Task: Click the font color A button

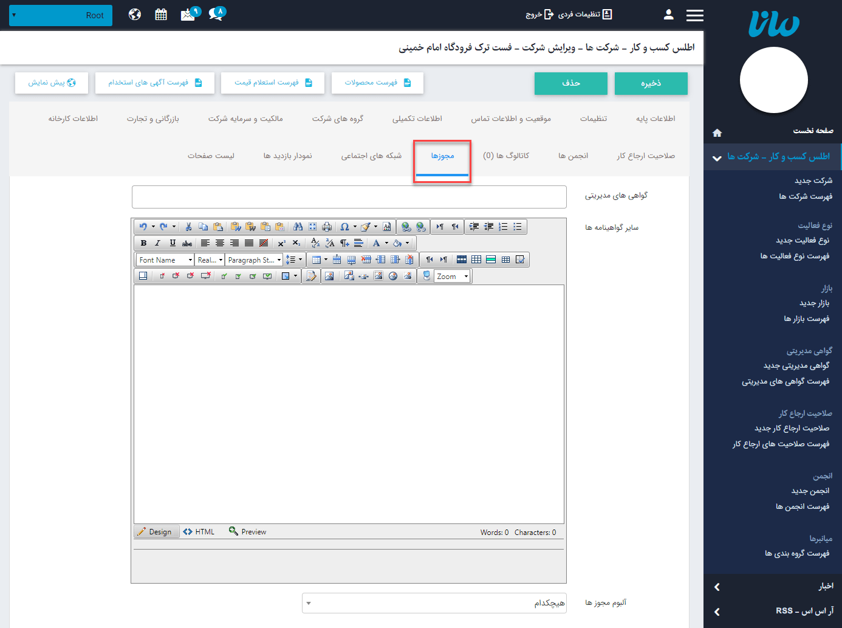Action: click(x=376, y=243)
